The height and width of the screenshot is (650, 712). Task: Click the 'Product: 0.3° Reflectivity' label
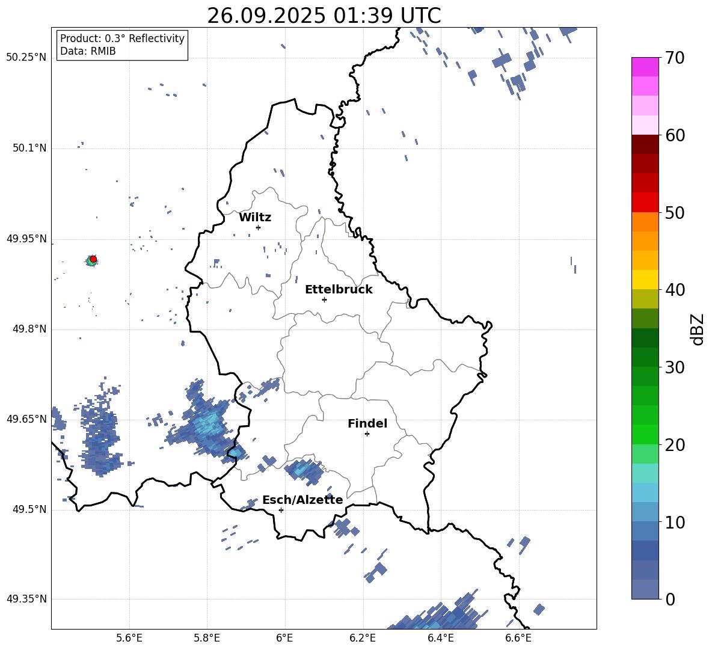pos(122,38)
